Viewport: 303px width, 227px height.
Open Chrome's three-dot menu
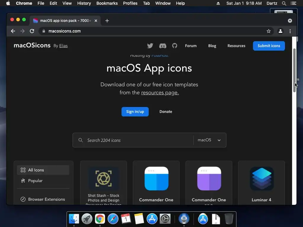point(290,31)
